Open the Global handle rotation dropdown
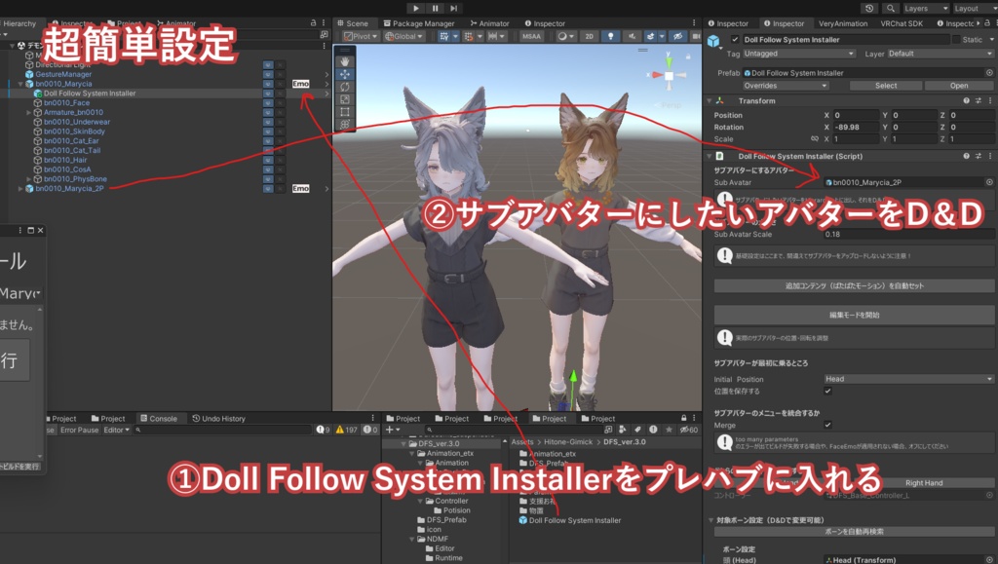The image size is (998, 564). pyautogui.click(x=404, y=36)
